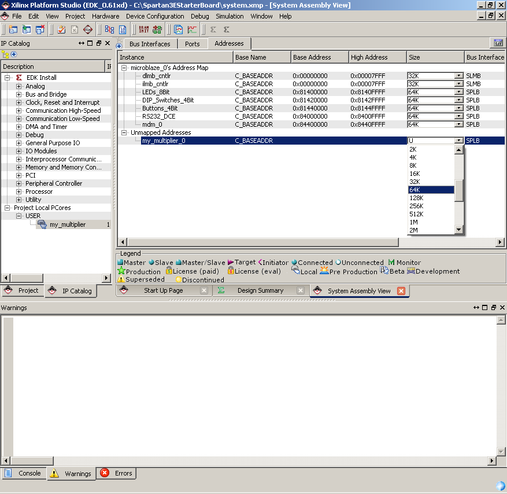Close the Warnings panel
Viewport: 507px width, 494px height.
click(x=502, y=307)
